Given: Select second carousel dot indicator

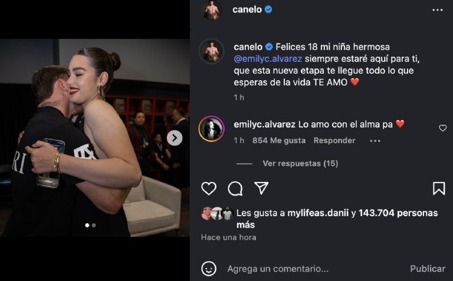Looking at the screenshot, I should click(x=94, y=225).
